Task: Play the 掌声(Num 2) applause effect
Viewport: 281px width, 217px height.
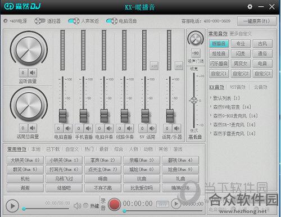Action: (103, 160)
